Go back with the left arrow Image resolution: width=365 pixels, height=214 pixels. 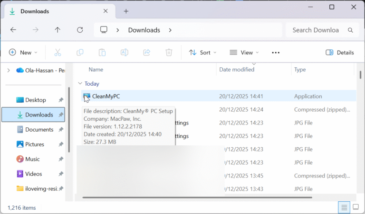(13, 30)
